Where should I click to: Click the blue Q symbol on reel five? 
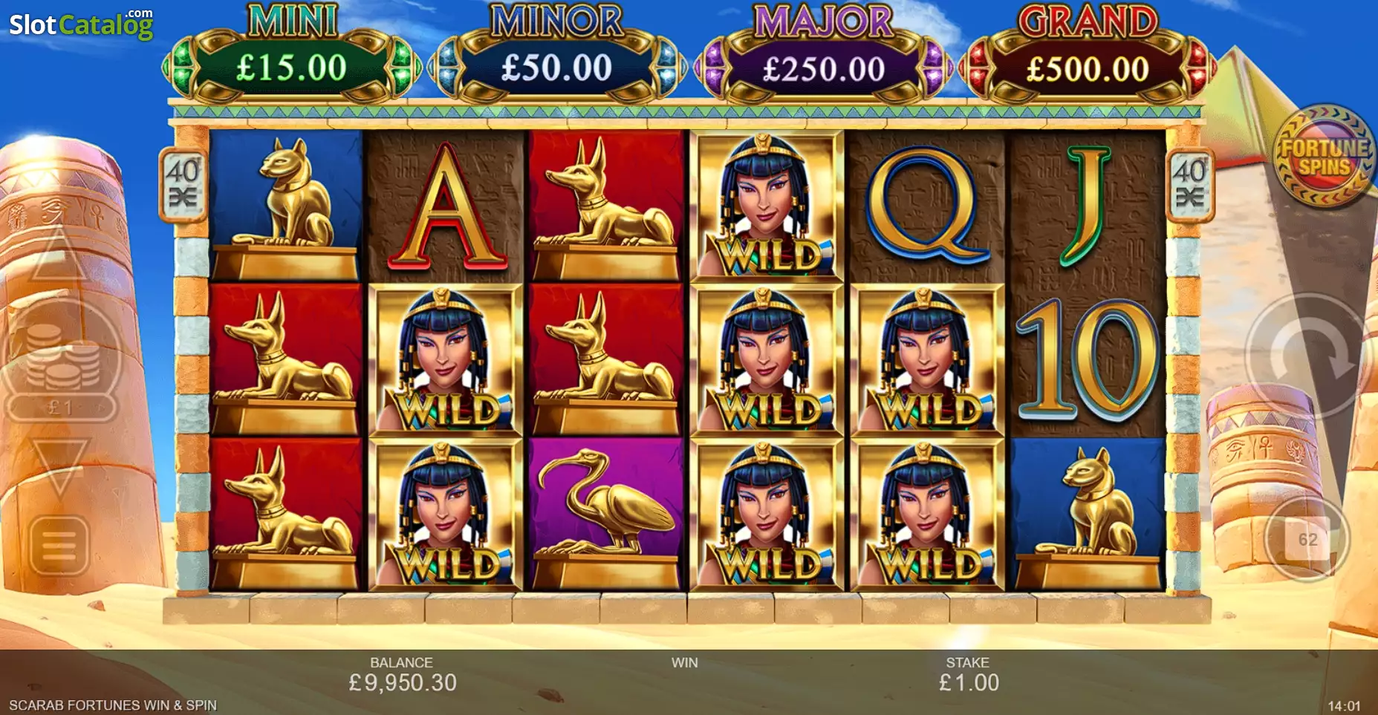coord(926,206)
